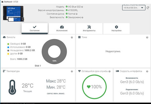The width and height of the screenshot is (151, 104).
Task: Open help for the Емкость panel
Action: pyautogui.click(x=72, y=38)
